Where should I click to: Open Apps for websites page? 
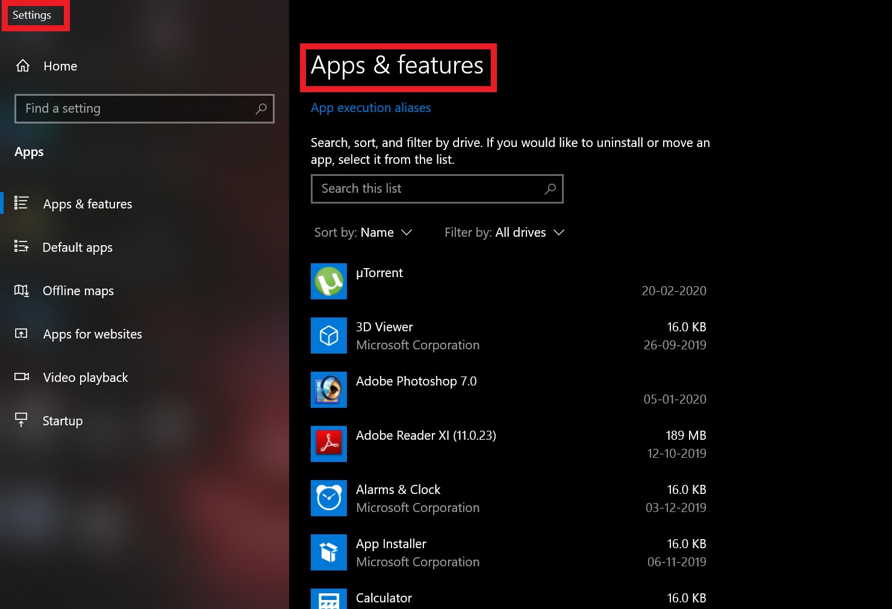click(x=145, y=334)
